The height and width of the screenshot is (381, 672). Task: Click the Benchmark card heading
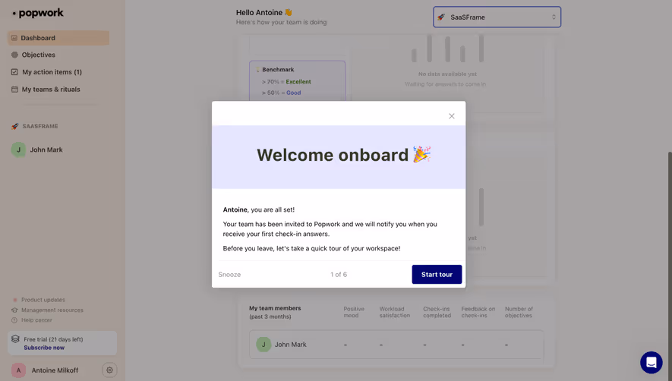click(278, 69)
